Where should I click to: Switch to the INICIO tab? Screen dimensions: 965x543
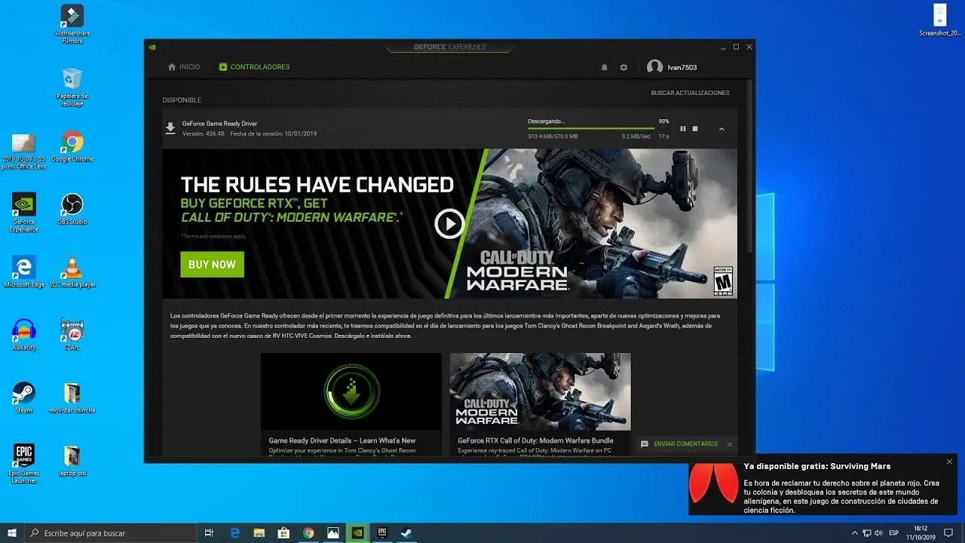(183, 66)
